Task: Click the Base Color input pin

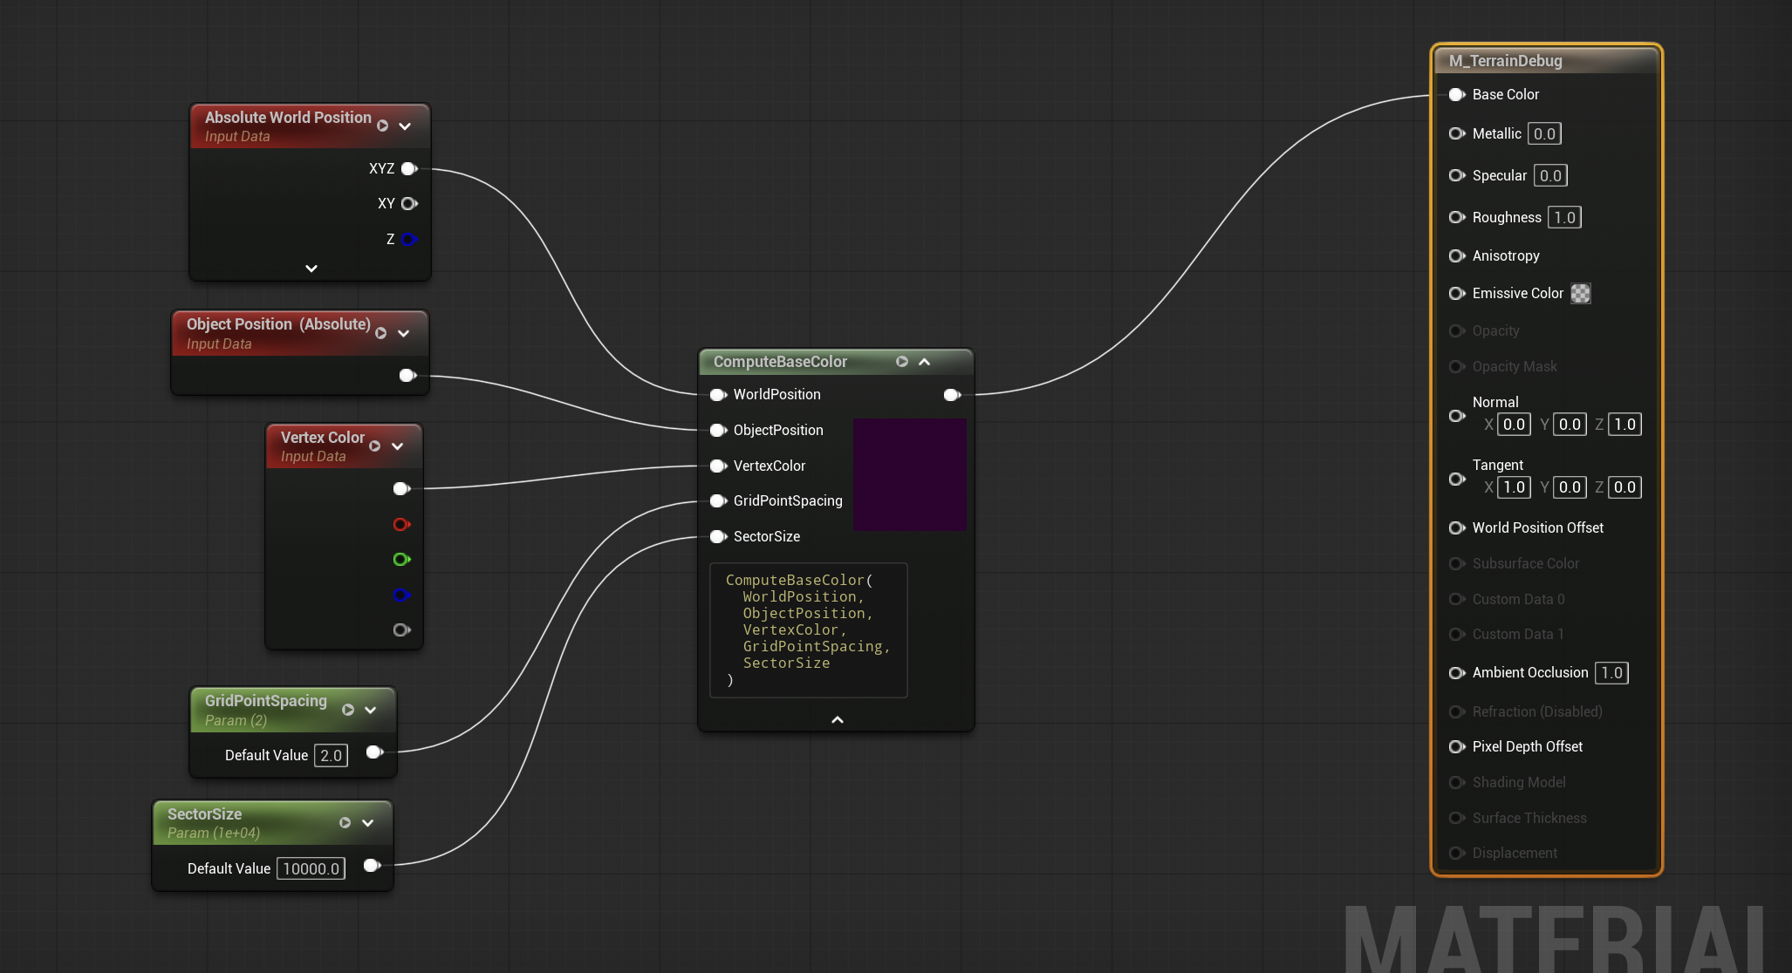Action: [x=1457, y=95]
